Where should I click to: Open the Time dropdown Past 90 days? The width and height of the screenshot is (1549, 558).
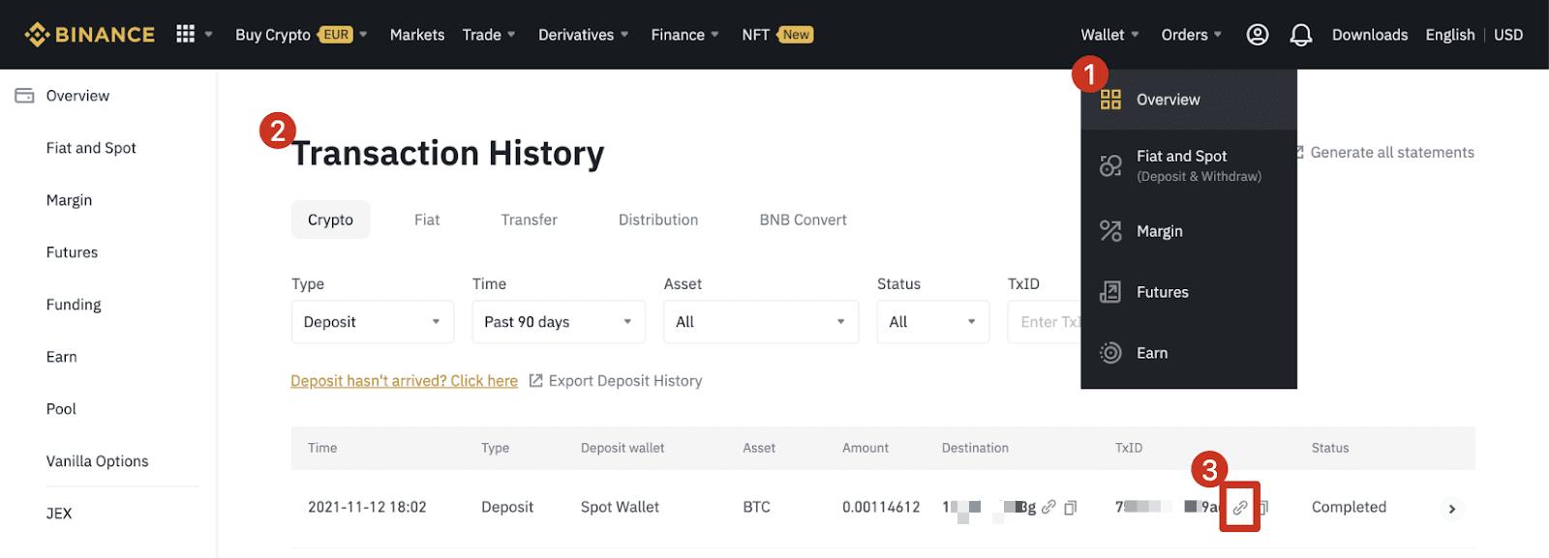click(559, 322)
